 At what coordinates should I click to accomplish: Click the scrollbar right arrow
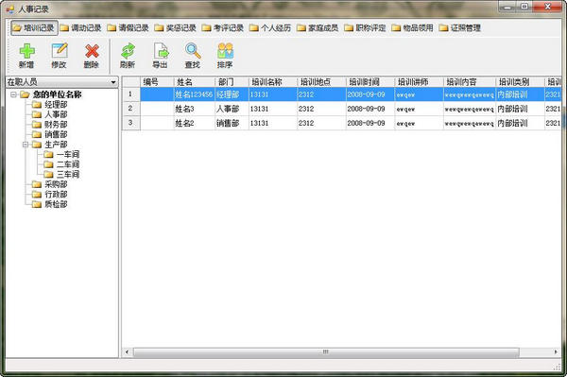(557, 351)
